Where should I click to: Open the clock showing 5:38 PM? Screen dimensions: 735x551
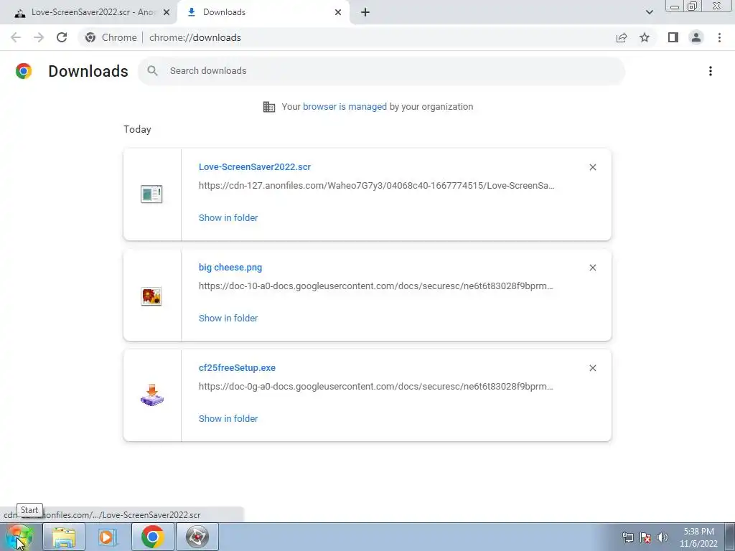pyautogui.click(x=698, y=537)
